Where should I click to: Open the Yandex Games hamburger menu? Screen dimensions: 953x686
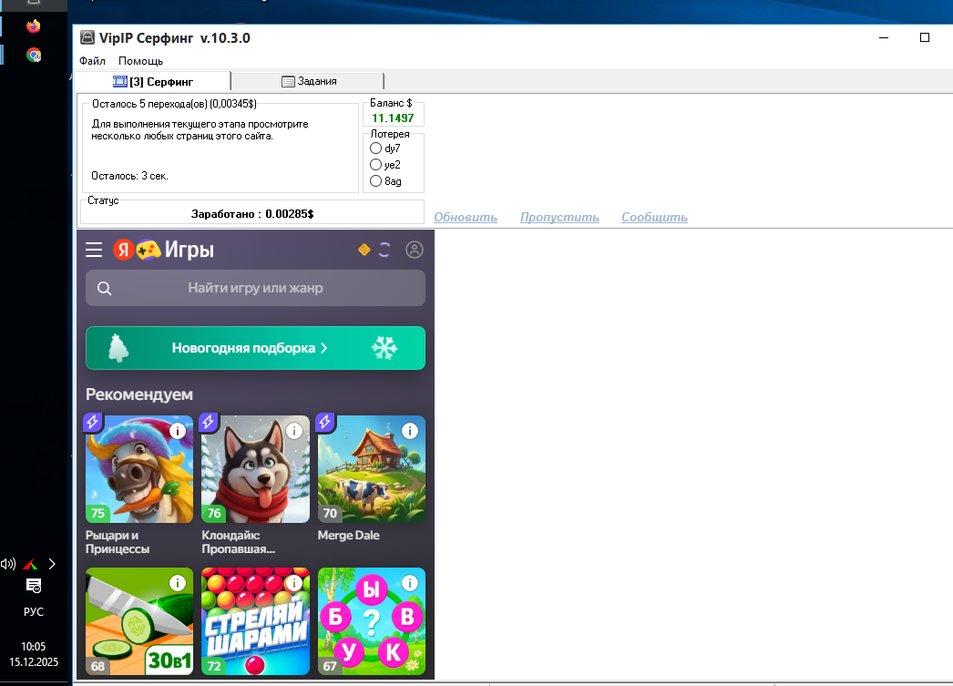pos(94,250)
